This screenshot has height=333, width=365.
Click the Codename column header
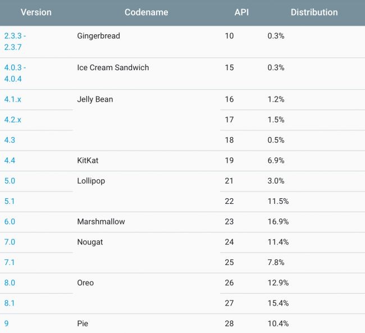point(146,12)
